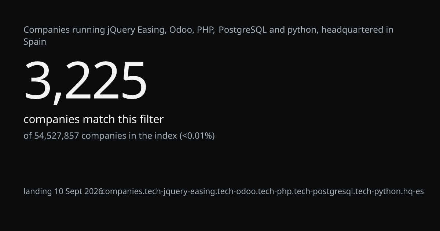Click the leading 'companies' prefix of the slug
440x231 pixels.
122,191
